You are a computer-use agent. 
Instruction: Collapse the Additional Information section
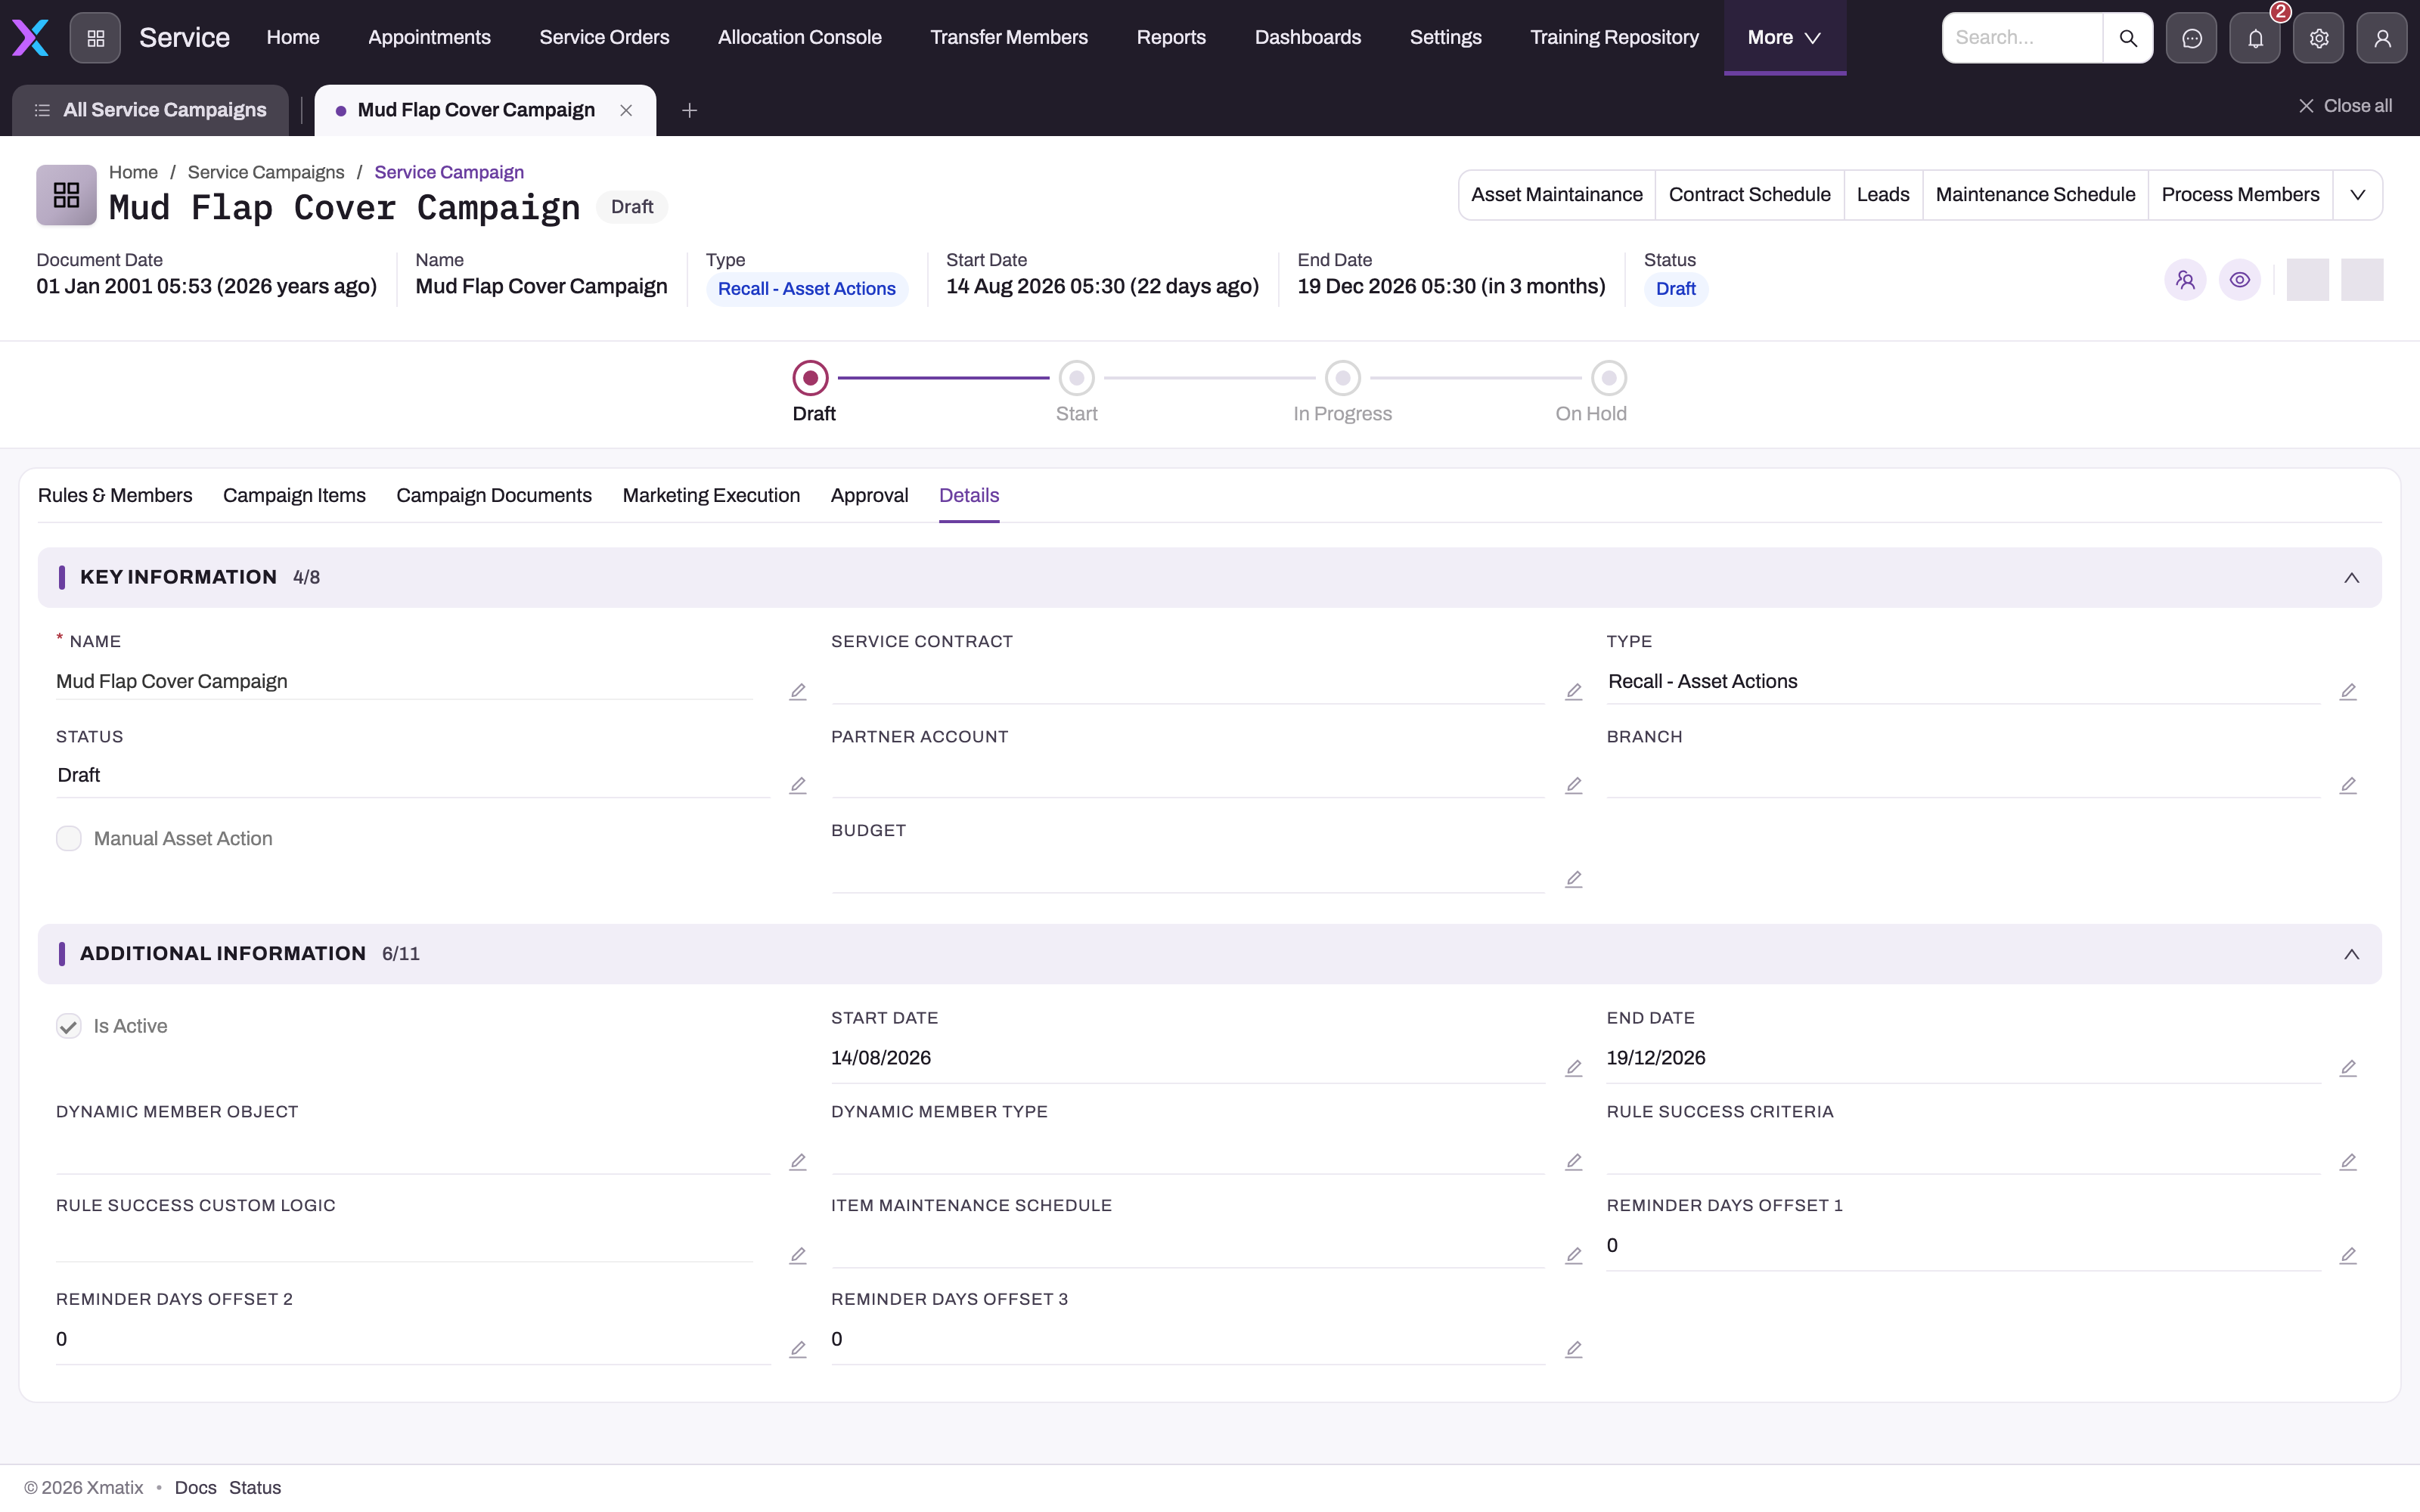(x=2351, y=954)
